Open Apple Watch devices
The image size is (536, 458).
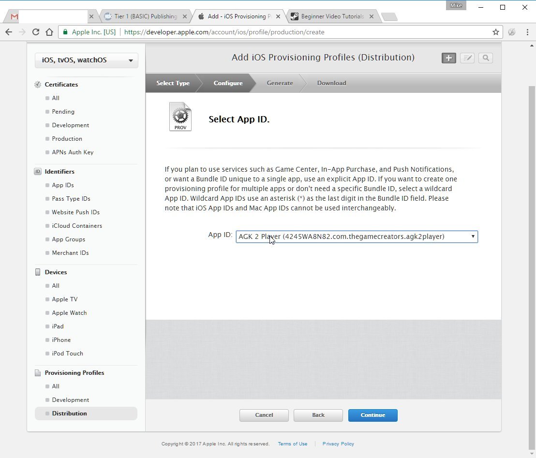[69, 313]
